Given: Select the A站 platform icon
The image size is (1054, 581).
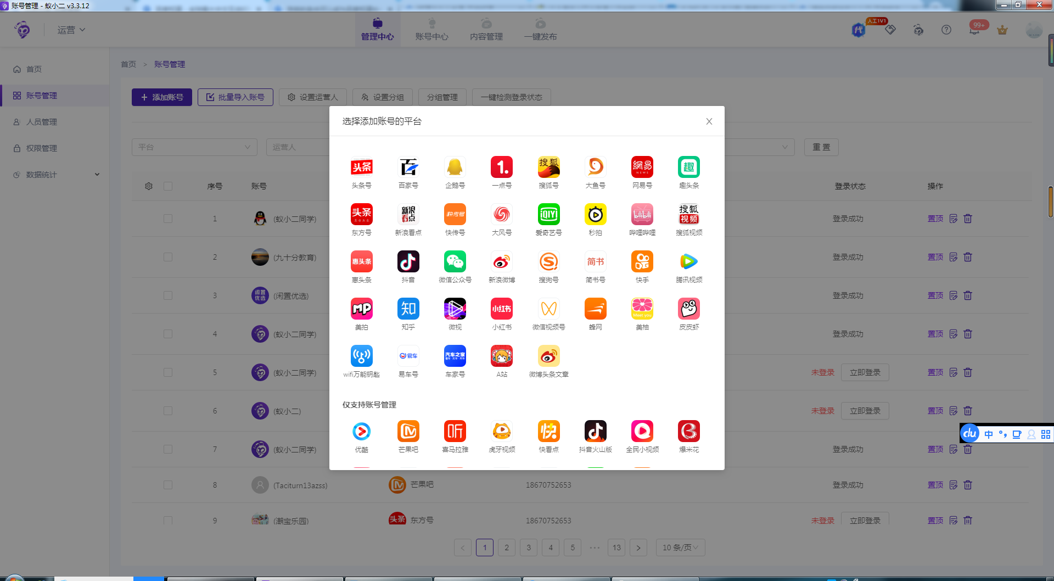Looking at the screenshot, I should [502, 356].
